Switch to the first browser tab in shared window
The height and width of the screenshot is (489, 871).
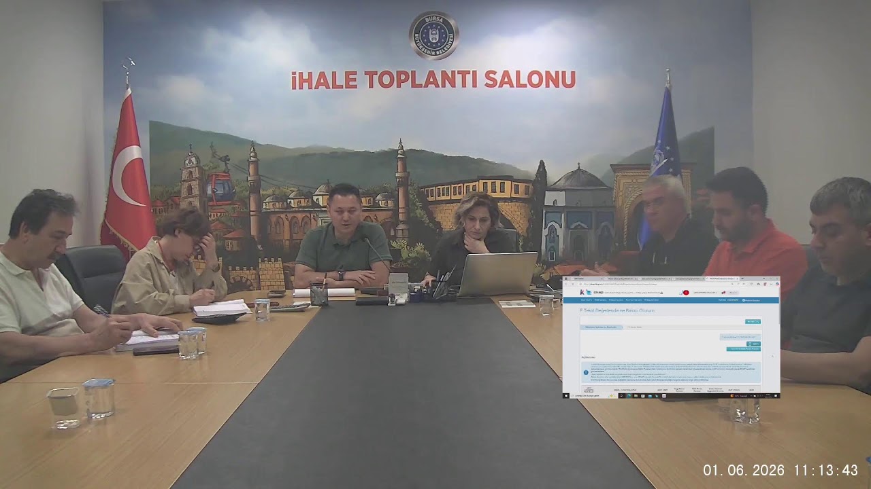(x=587, y=278)
